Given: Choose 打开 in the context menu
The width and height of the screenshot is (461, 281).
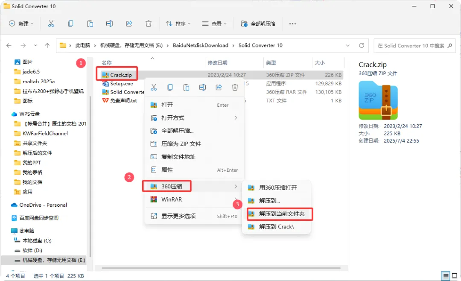Looking at the screenshot, I should point(194,105).
